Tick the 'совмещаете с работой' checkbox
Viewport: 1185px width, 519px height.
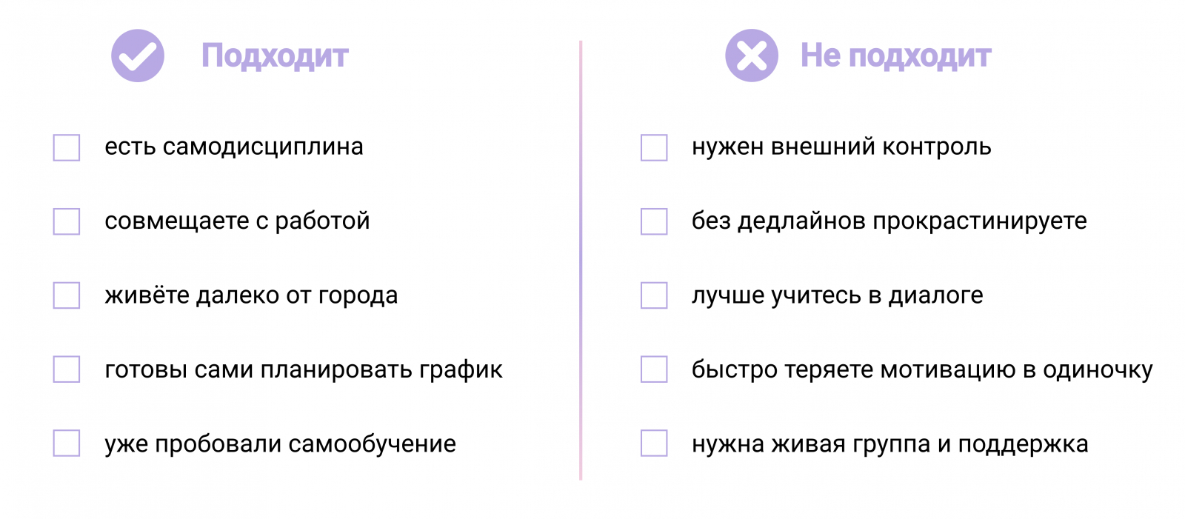(67, 221)
